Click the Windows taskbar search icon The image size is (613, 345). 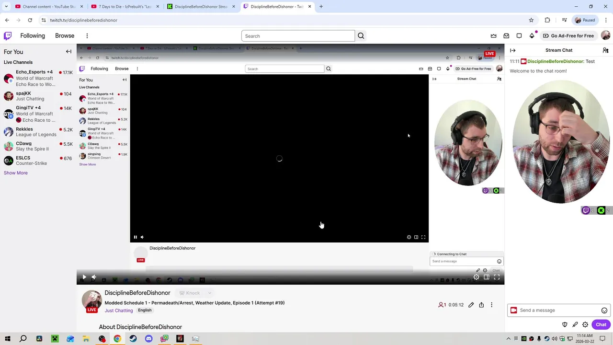coord(23,339)
